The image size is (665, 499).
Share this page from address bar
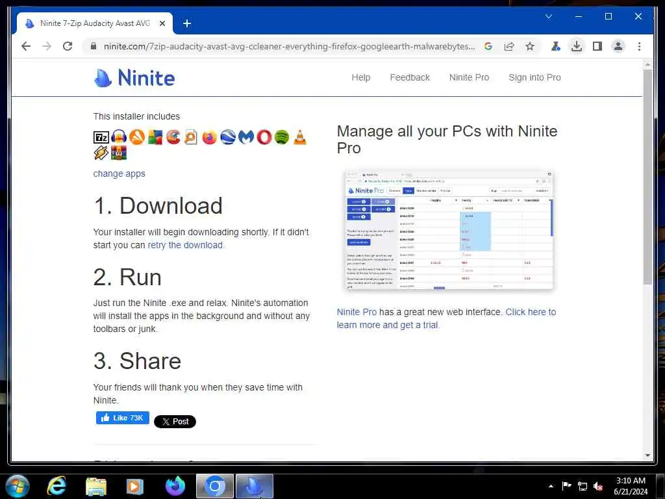(509, 46)
